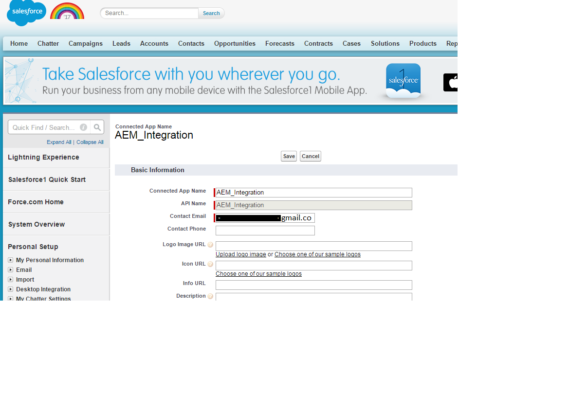This screenshot has width=569, height=393.
Task: Click the rainbow '17 release logo
Action: tap(67, 11)
